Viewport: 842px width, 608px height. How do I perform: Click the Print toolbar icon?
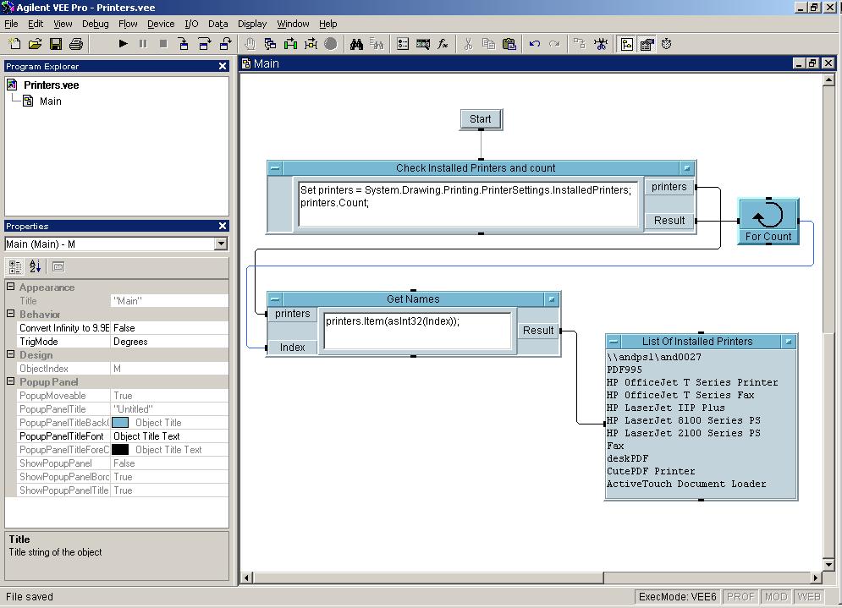(76, 44)
